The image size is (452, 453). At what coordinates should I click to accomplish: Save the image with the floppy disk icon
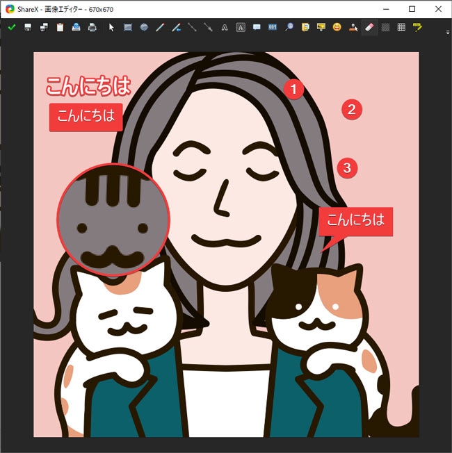[28, 28]
